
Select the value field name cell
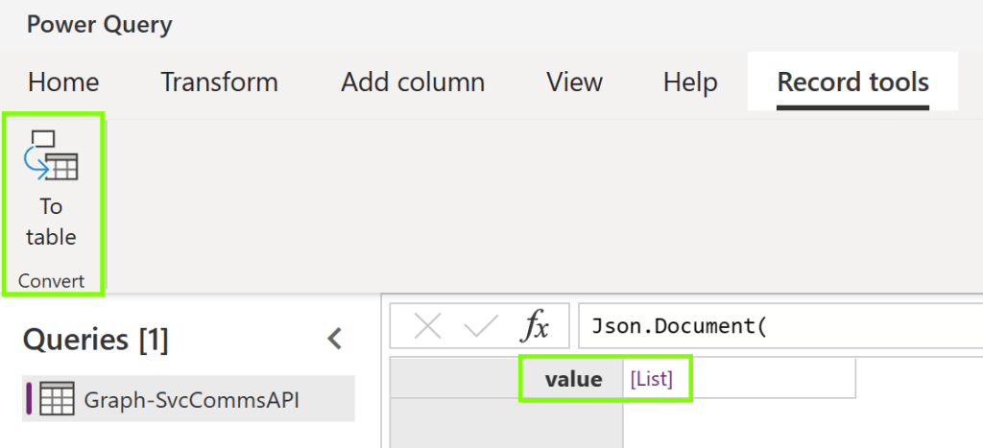pyautogui.click(x=572, y=379)
